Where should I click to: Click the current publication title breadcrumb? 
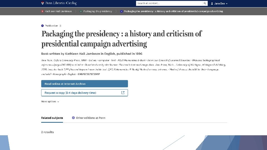click(173, 11)
